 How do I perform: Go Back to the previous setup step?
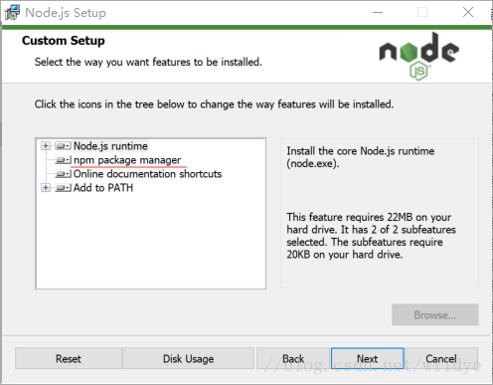coord(293,358)
